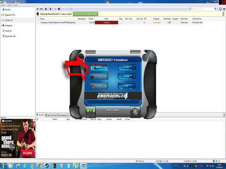Click the green button in ad banner
The height and width of the screenshot is (169, 226).
86,14
